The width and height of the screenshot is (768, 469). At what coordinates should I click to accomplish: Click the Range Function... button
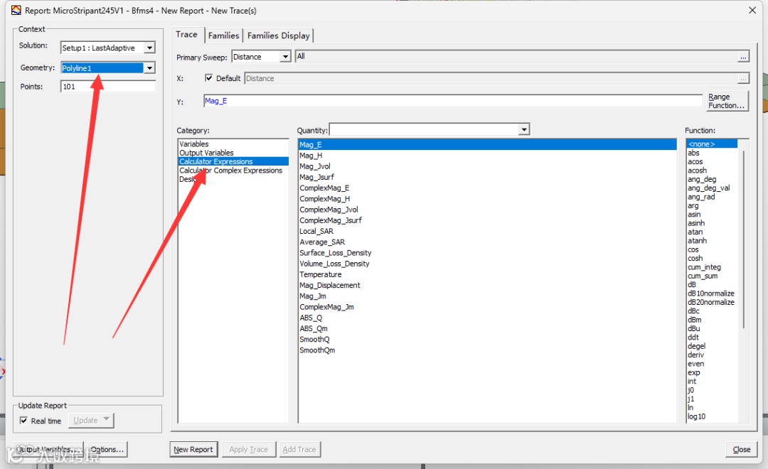click(x=727, y=101)
